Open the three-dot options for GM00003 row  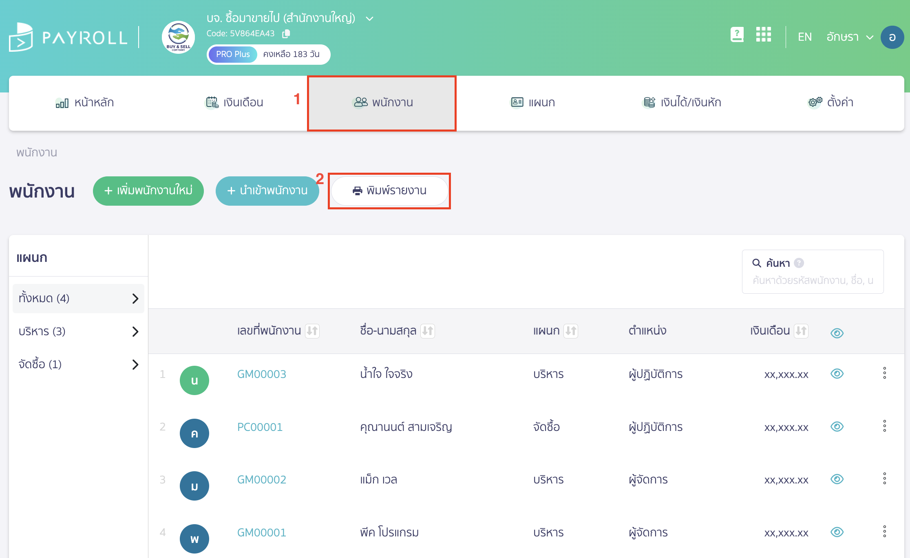pyautogui.click(x=884, y=373)
